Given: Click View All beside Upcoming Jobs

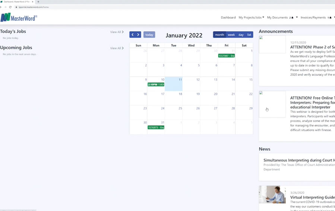Looking at the screenshot, I should coord(117,48).
